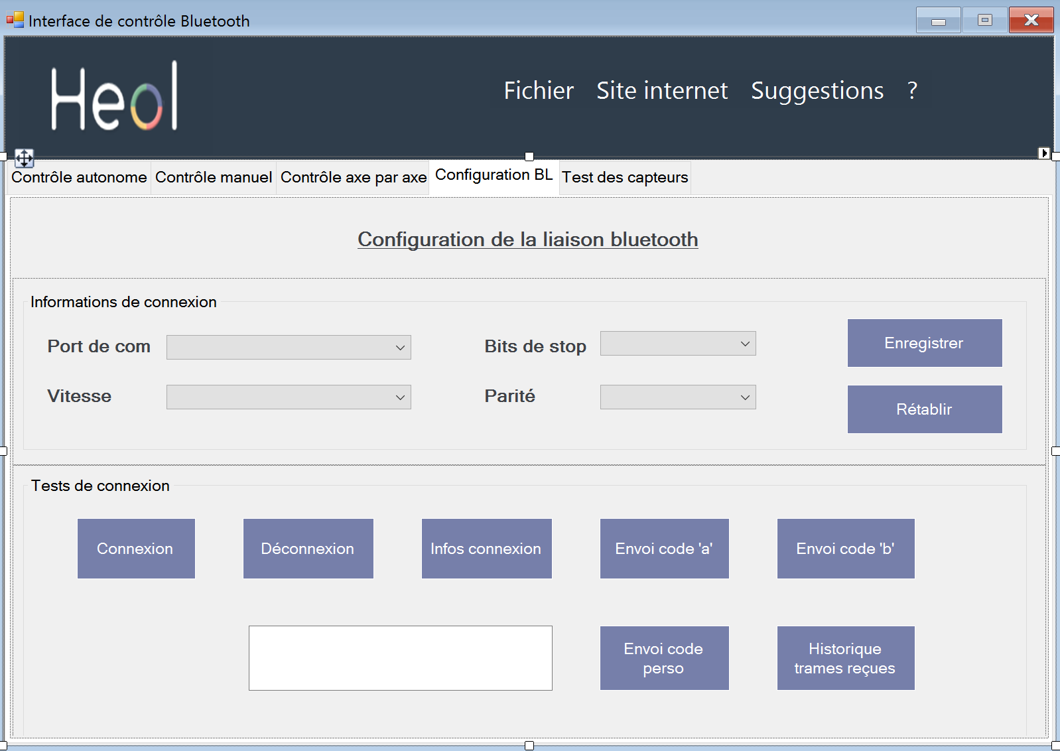Click the Heol logo
Screen dimensions: 1060x751
[114, 96]
